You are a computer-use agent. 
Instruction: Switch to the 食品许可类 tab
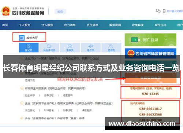(49, 48)
